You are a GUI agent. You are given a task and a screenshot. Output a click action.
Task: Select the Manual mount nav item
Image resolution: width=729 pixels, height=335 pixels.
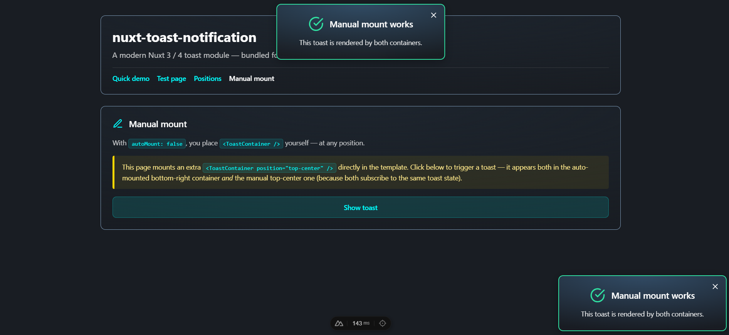point(252,79)
